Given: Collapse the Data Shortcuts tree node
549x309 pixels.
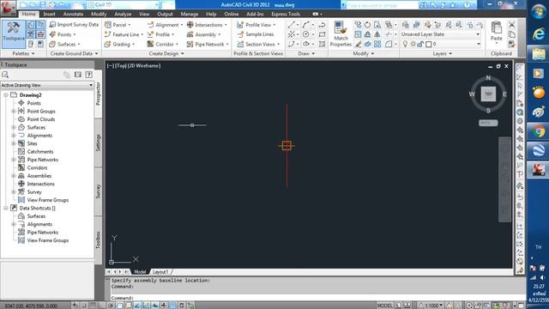Looking at the screenshot, I should [6, 208].
